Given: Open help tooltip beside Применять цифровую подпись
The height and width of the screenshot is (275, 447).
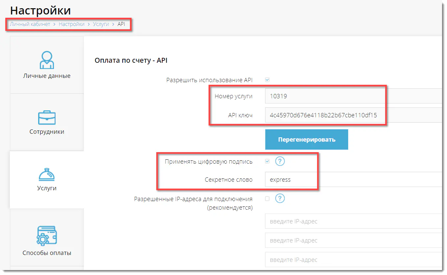Looking at the screenshot, I should point(280,161).
